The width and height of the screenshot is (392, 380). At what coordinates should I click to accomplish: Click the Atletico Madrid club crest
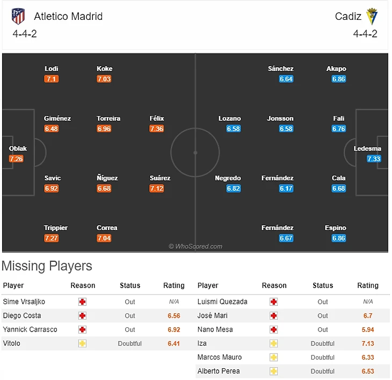(x=18, y=16)
